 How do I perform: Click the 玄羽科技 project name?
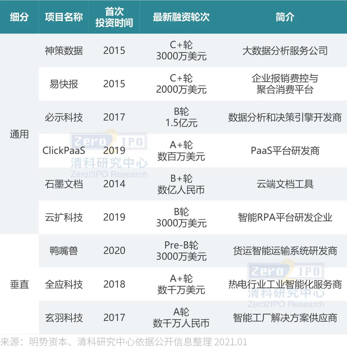(64, 317)
